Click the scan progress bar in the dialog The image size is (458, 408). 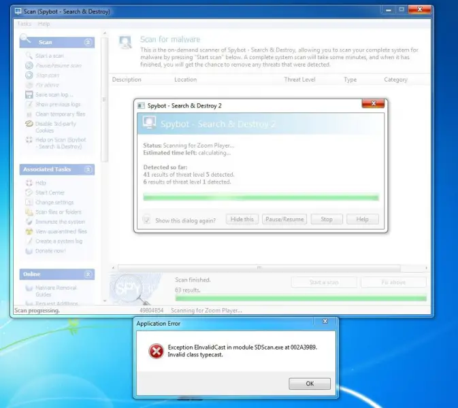[x=261, y=197]
